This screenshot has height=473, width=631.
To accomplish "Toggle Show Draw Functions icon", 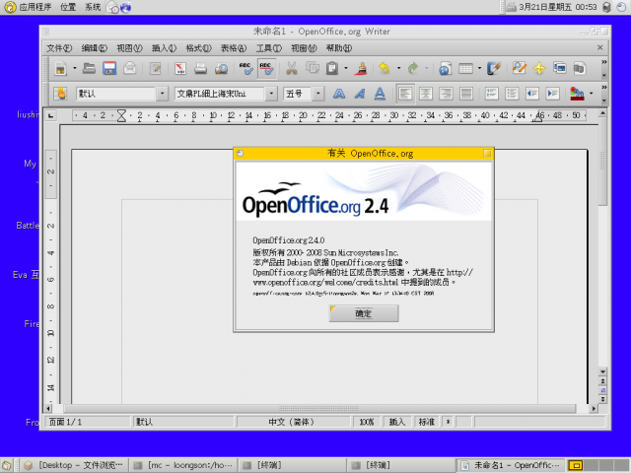I will (x=494, y=68).
